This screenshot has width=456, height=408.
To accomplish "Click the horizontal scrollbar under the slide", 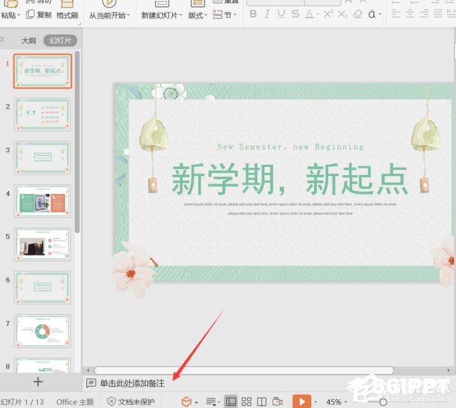I will pyautogui.click(x=244, y=370).
